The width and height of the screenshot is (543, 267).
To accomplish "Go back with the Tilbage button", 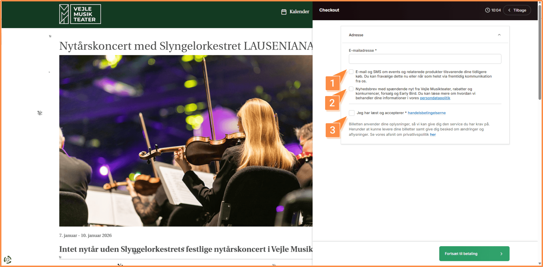I will pyautogui.click(x=517, y=10).
